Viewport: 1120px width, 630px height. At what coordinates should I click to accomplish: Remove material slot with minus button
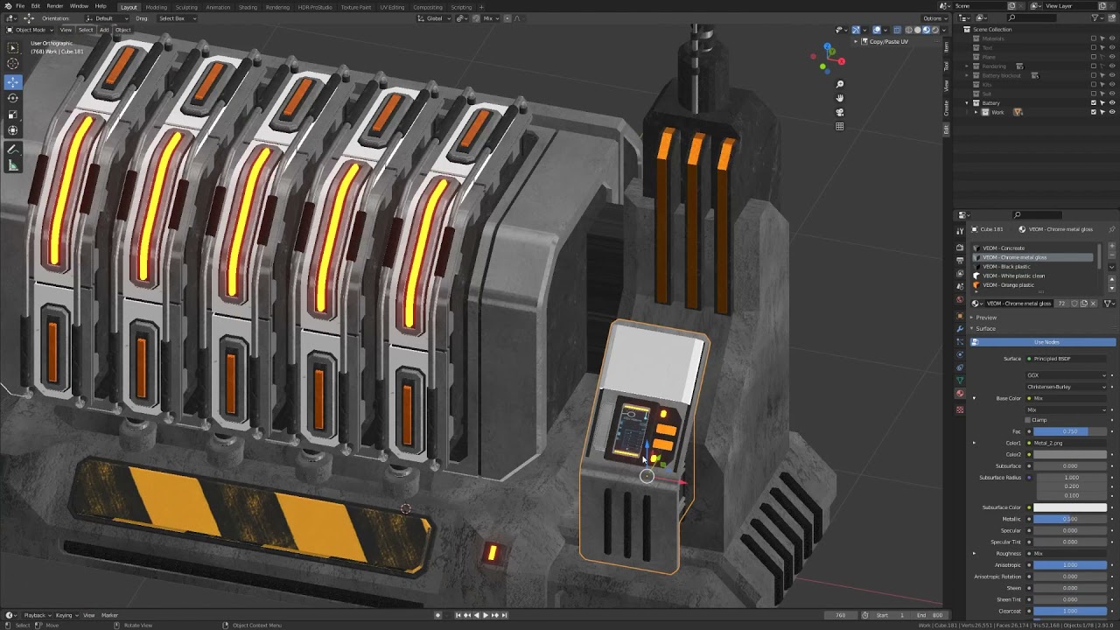pyautogui.click(x=1112, y=256)
